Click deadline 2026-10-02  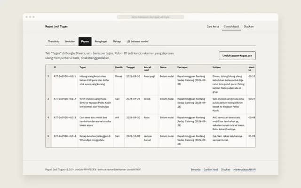click(x=133, y=140)
